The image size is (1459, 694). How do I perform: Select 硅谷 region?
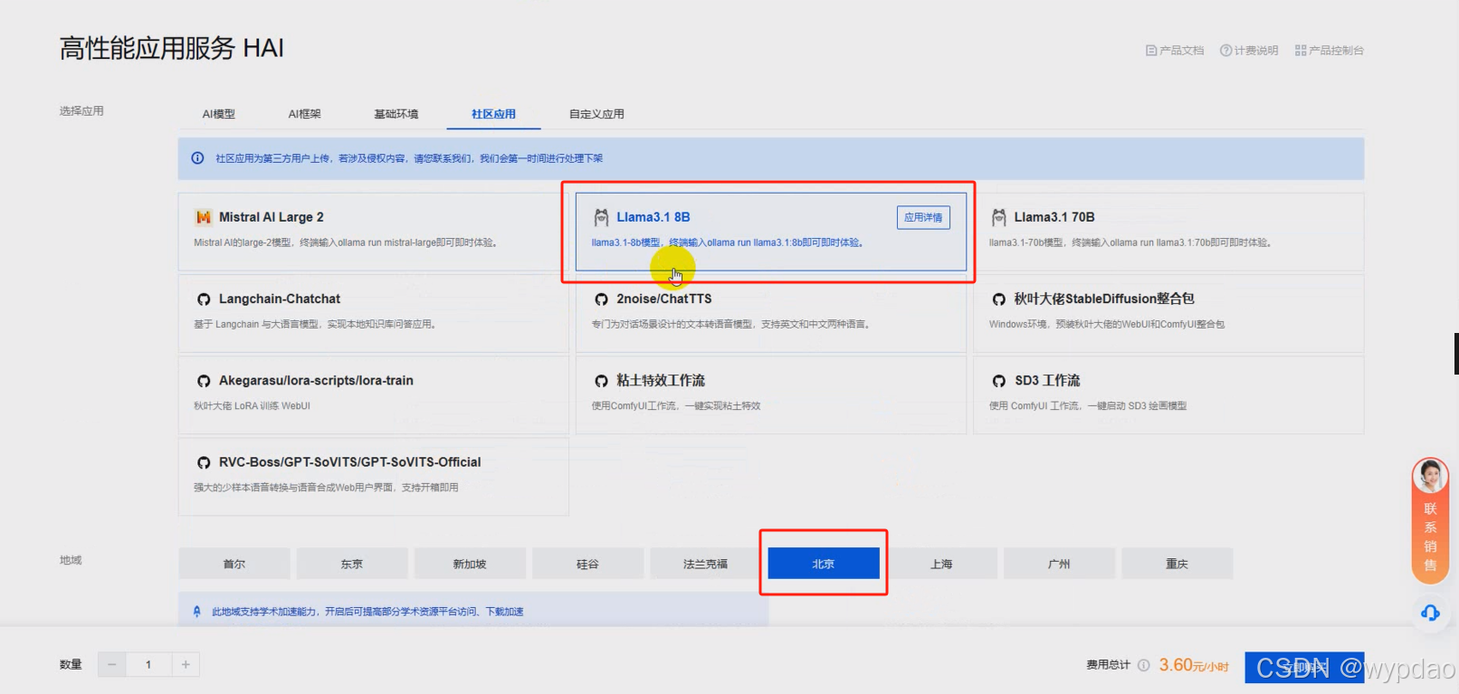[587, 564]
